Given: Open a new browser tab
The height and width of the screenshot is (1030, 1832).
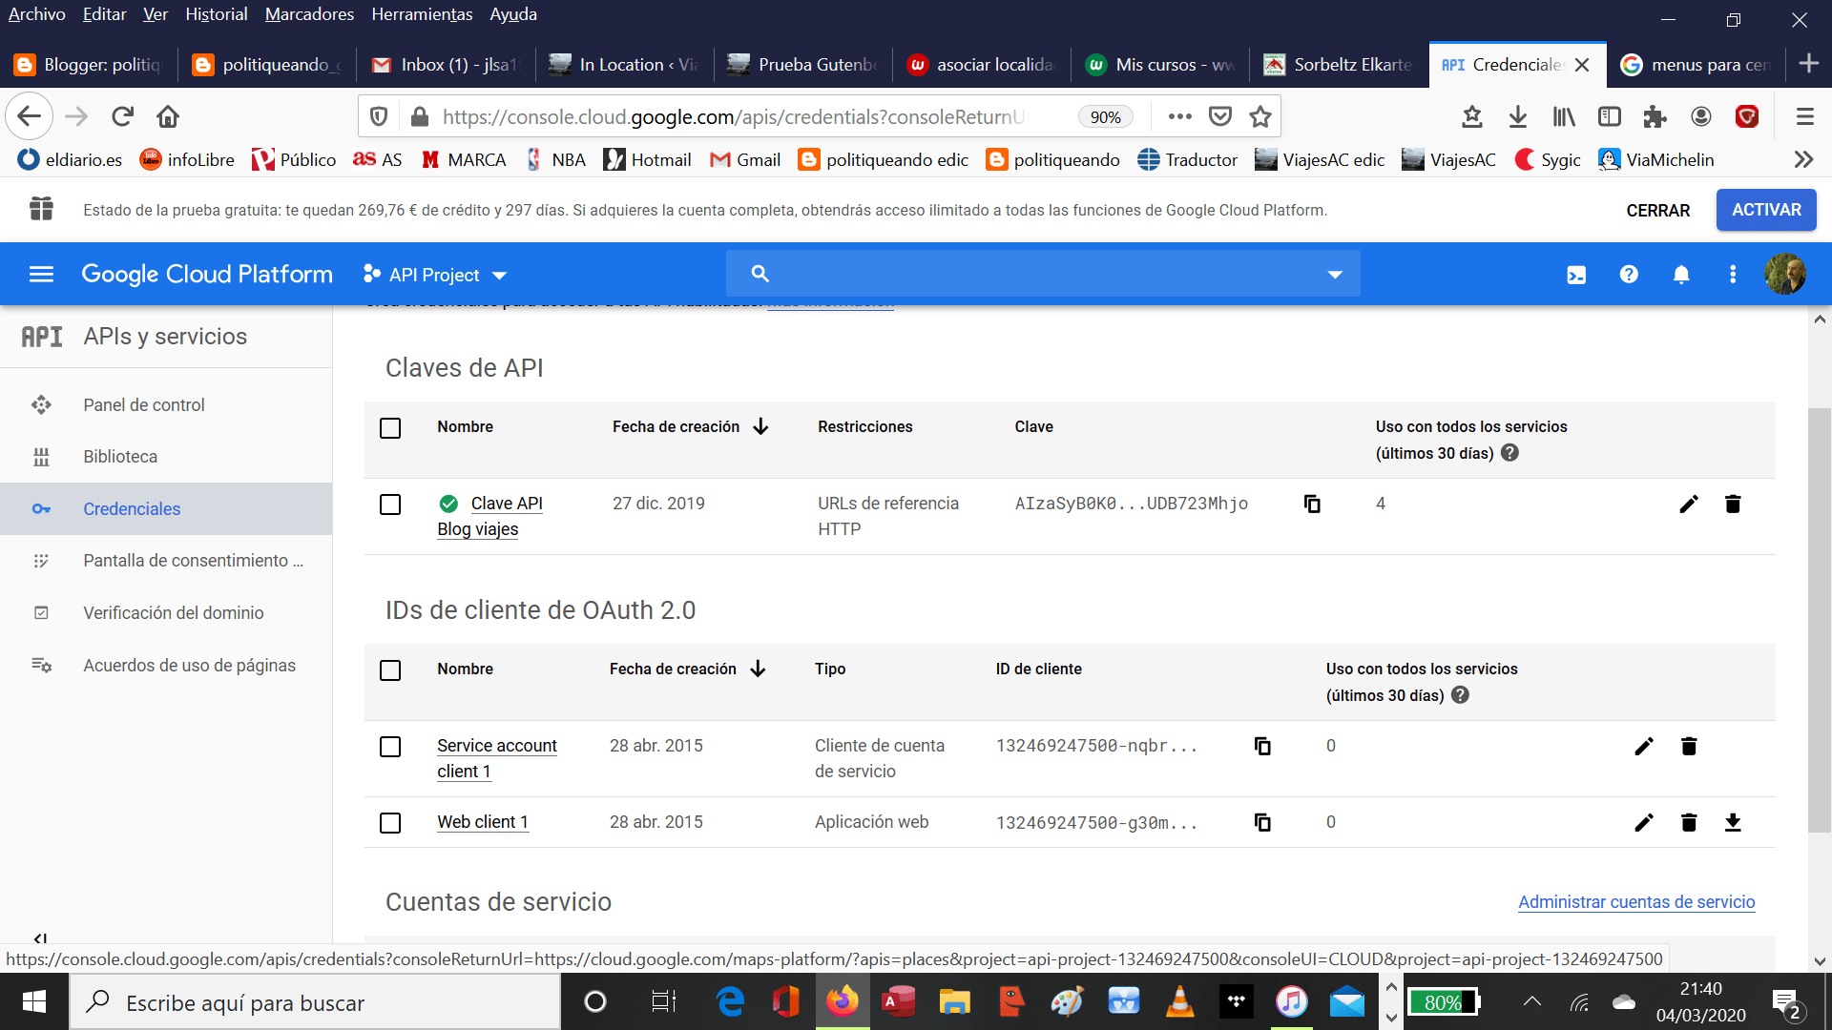Looking at the screenshot, I should [1808, 64].
